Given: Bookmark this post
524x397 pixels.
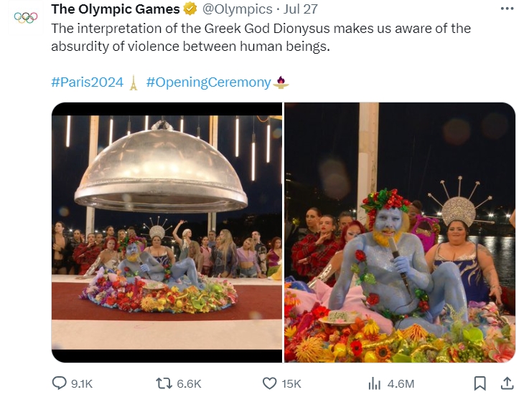Looking at the screenshot, I should 480,383.
